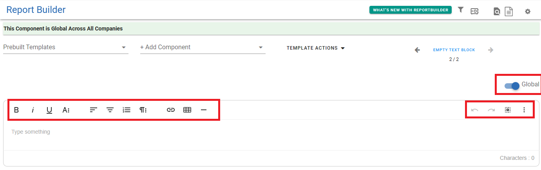Open the text alignment options
The height and width of the screenshot is (170, 541).
[x=94, y=110]
